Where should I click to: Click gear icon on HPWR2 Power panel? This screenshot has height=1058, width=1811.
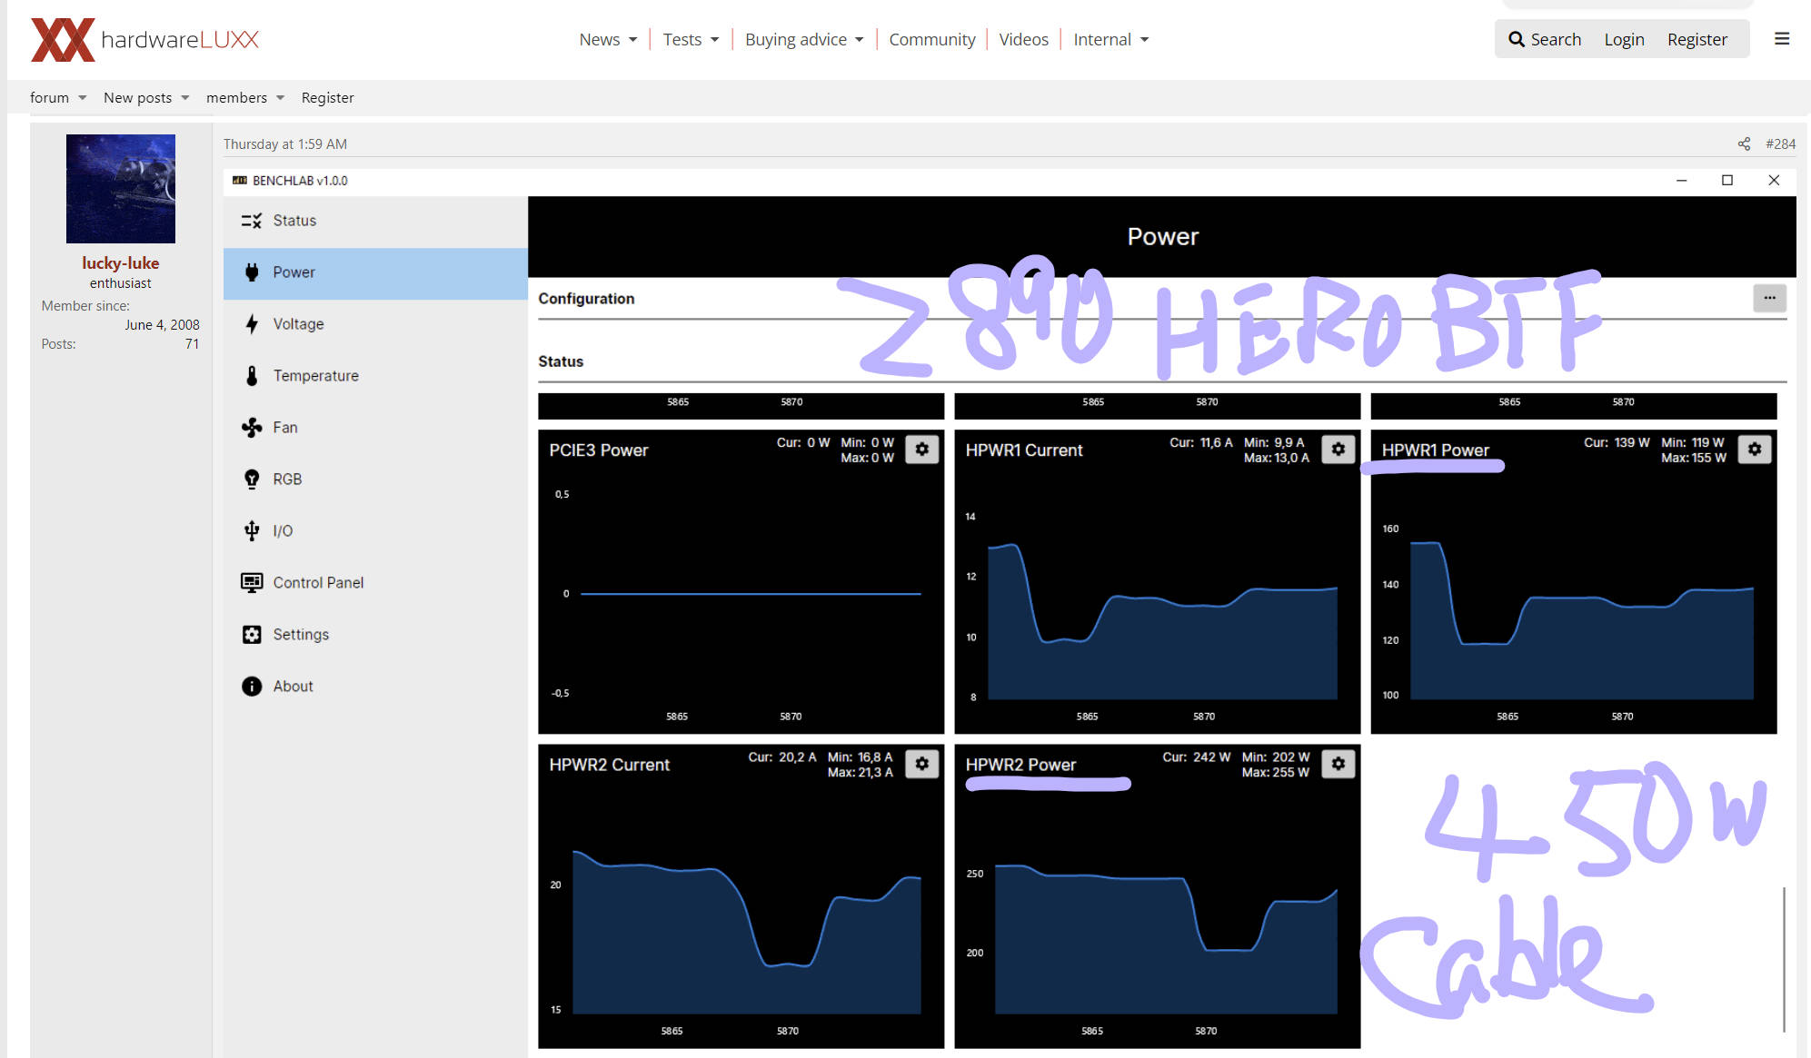[1338, 765]
